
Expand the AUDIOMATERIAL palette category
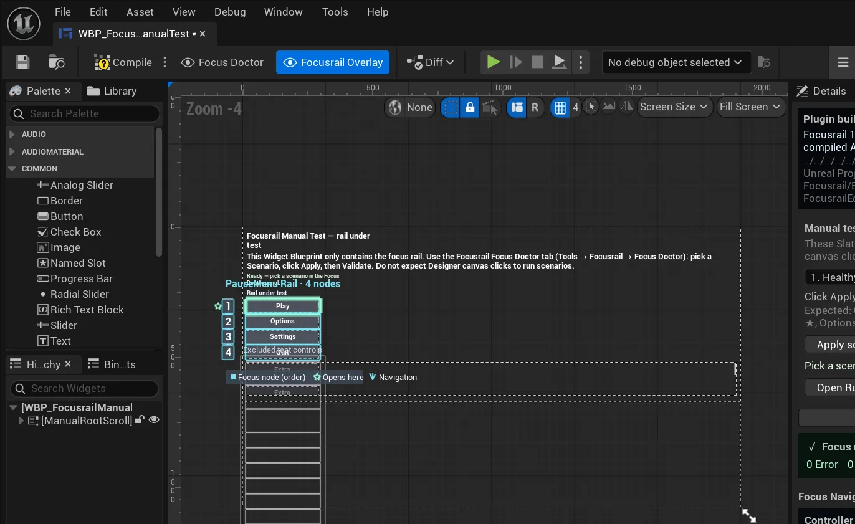pos(11,151)
